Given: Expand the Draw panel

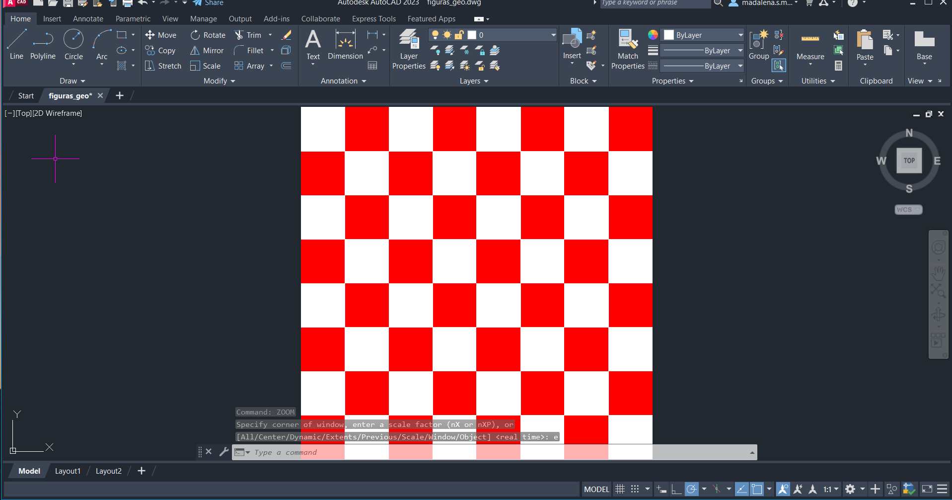Looking at the screenshot, I should coord(73,81).
